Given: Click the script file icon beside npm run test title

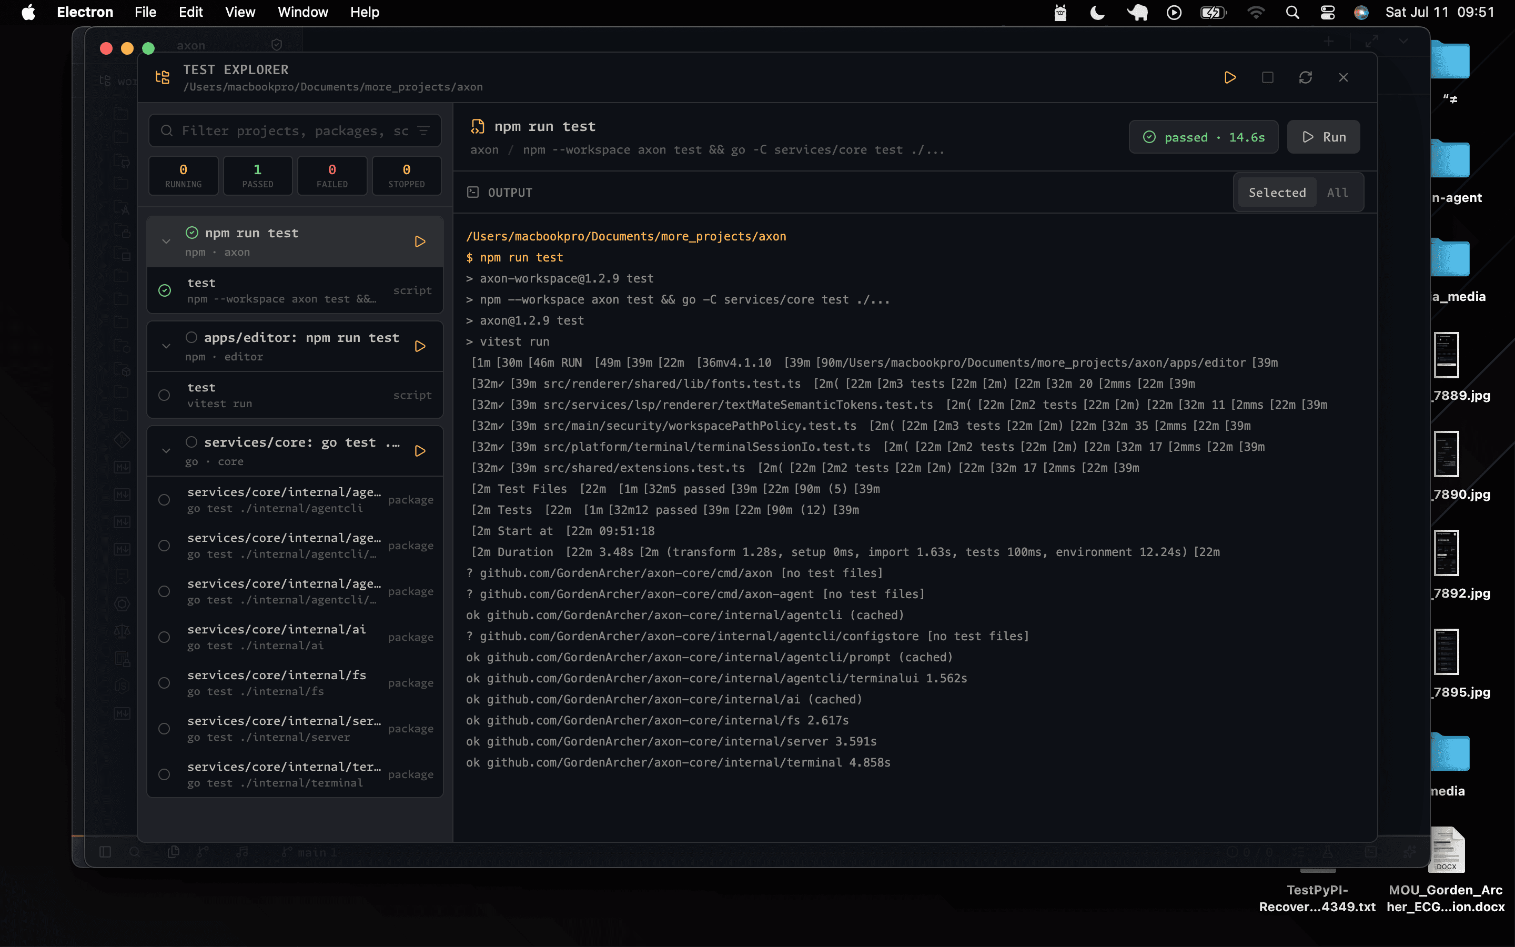Looking at the screenshot, I should [478, 126].
